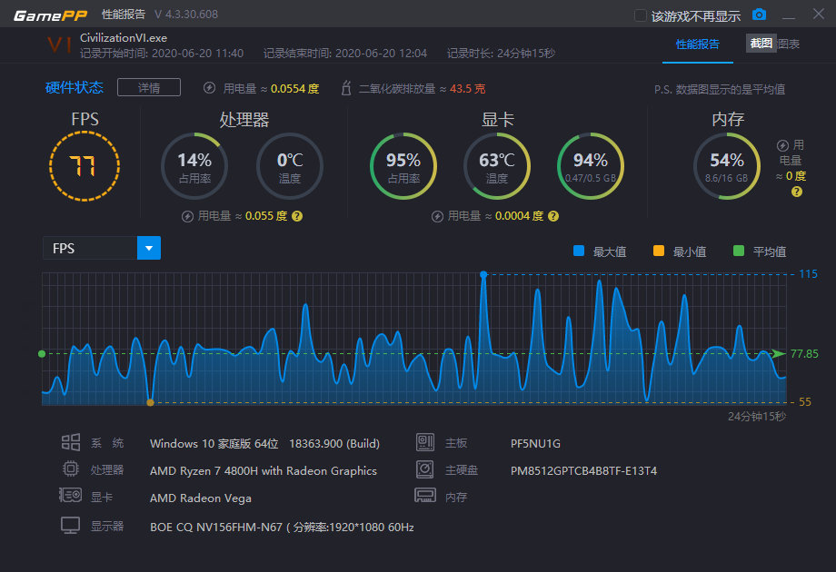Click the FPS combo box field
The height and width of the screenshot is (572, 836).
91,247
